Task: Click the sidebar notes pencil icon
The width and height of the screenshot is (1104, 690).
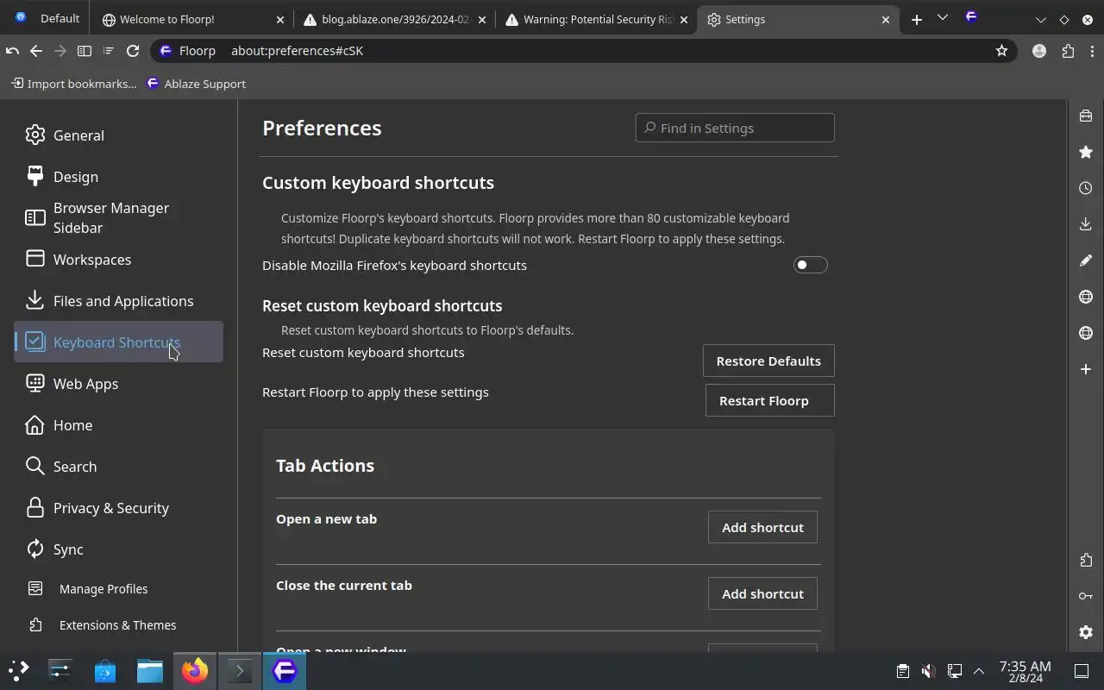Action: pyautogui.click(x=1086, y=260)
